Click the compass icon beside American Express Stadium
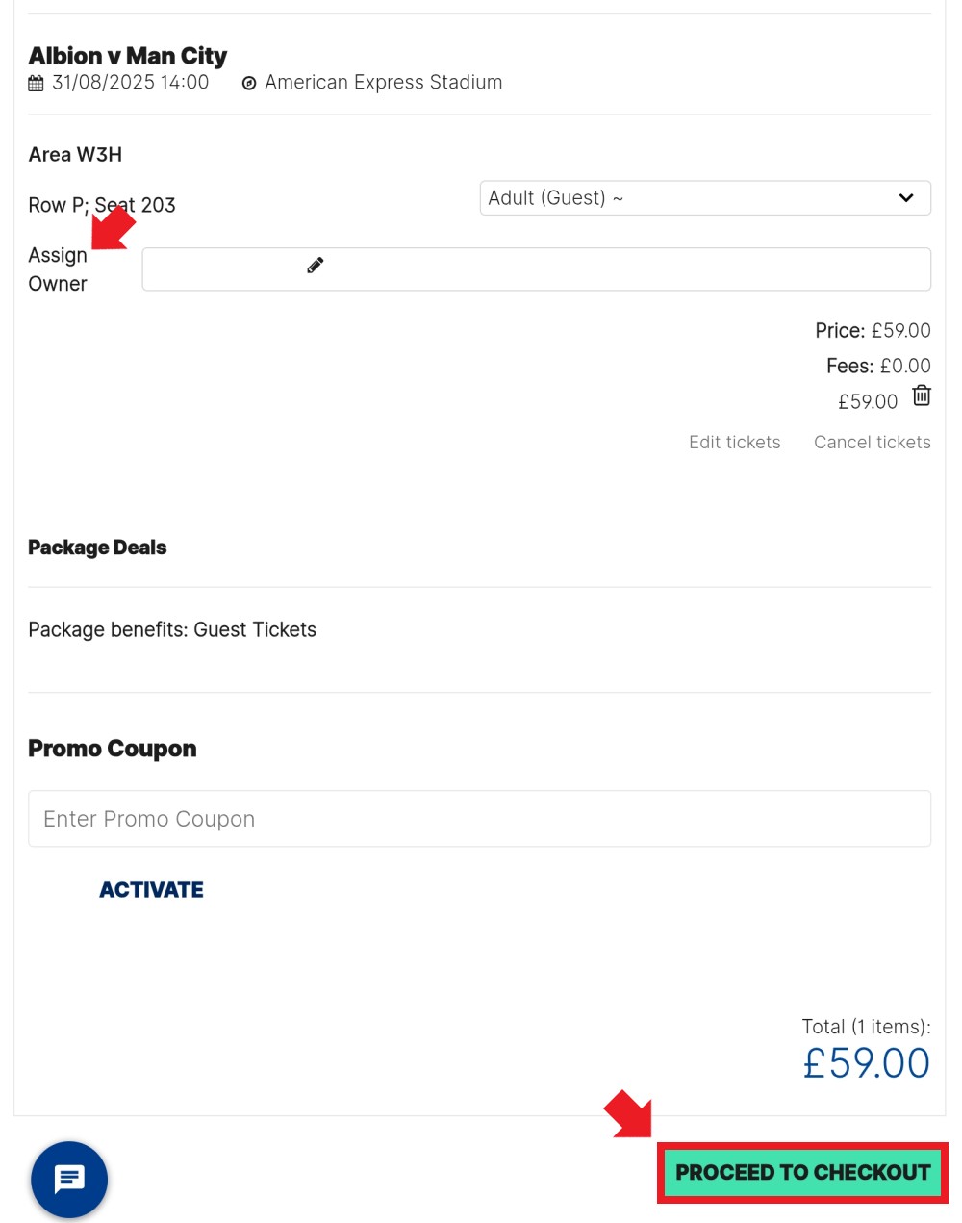This screenshot has height=1223, width=962. tap(249, 84)
